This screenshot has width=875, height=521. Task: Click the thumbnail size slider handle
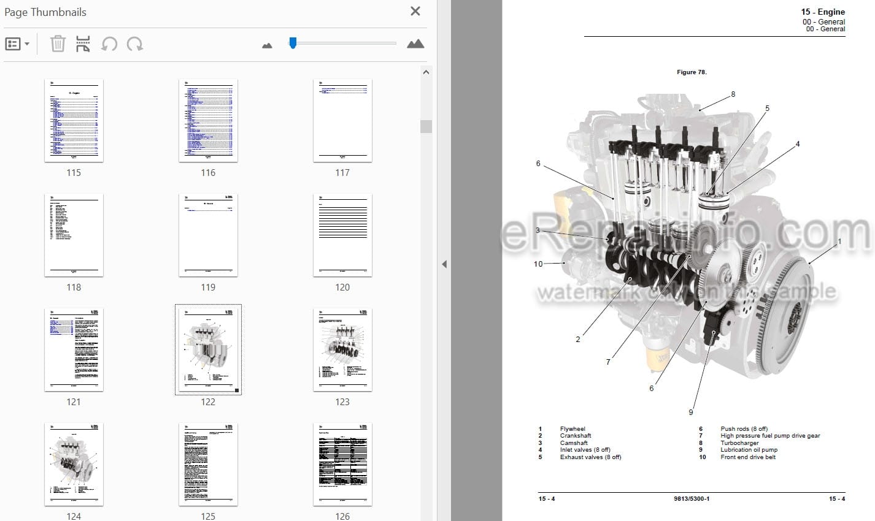(293, 43)
